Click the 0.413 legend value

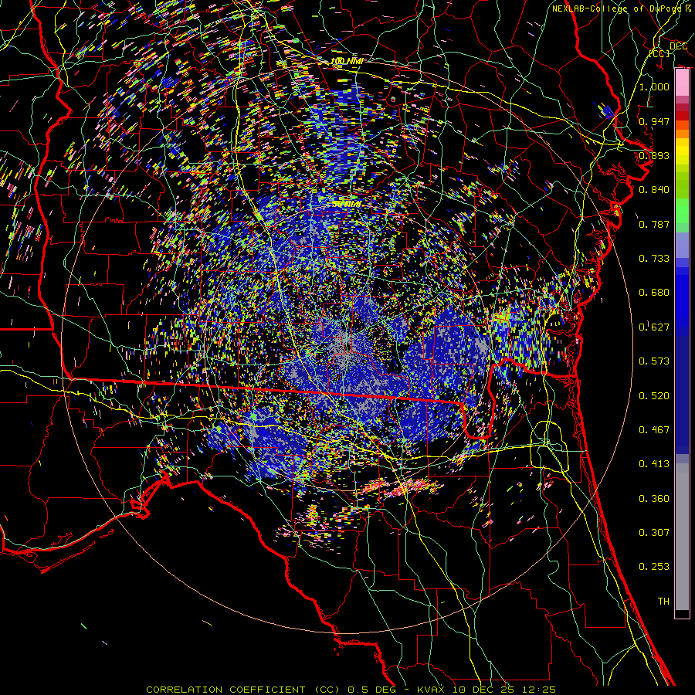click(654, 463)
